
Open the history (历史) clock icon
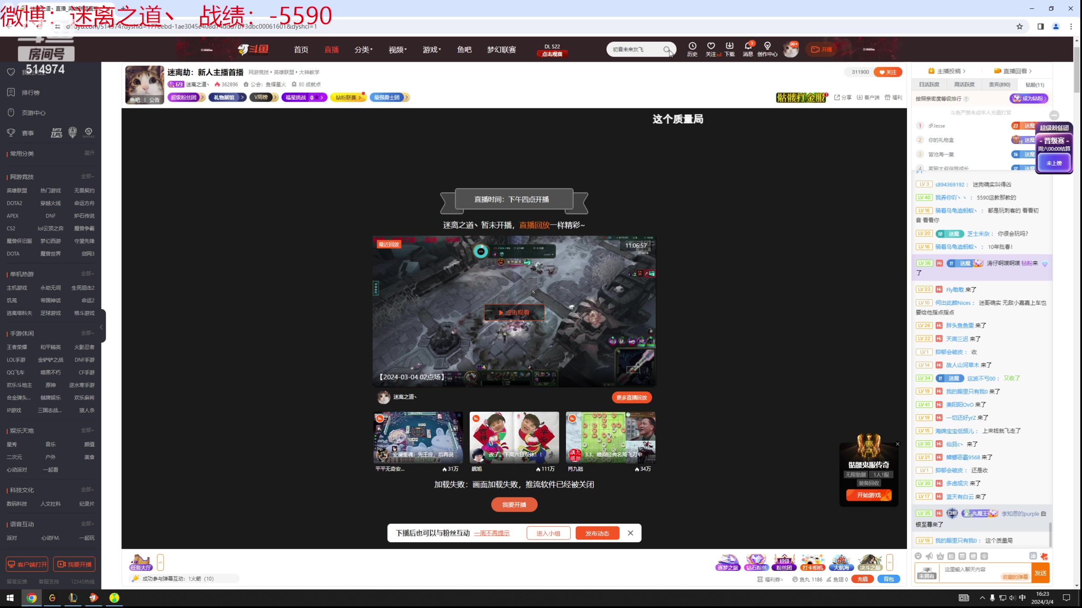point(692,46)
